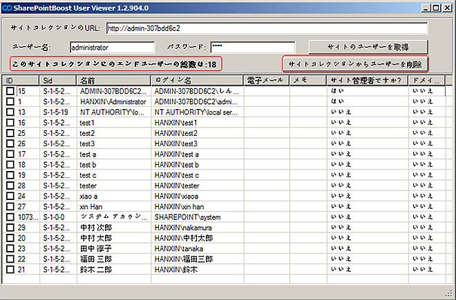Screen dimensions: 456x300
Task: Select the checkbox for HANXIN\tanaka
Action: 10,248
